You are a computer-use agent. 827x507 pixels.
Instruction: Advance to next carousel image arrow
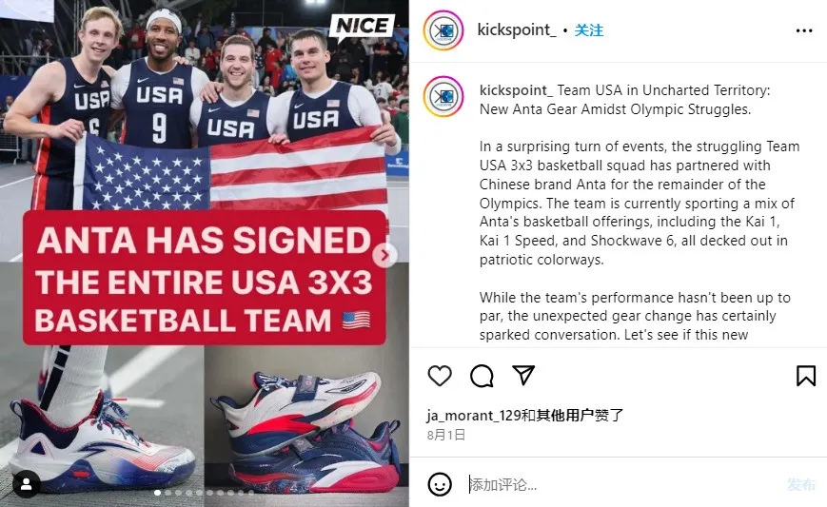pyautogui.click(x=384, y=256)
